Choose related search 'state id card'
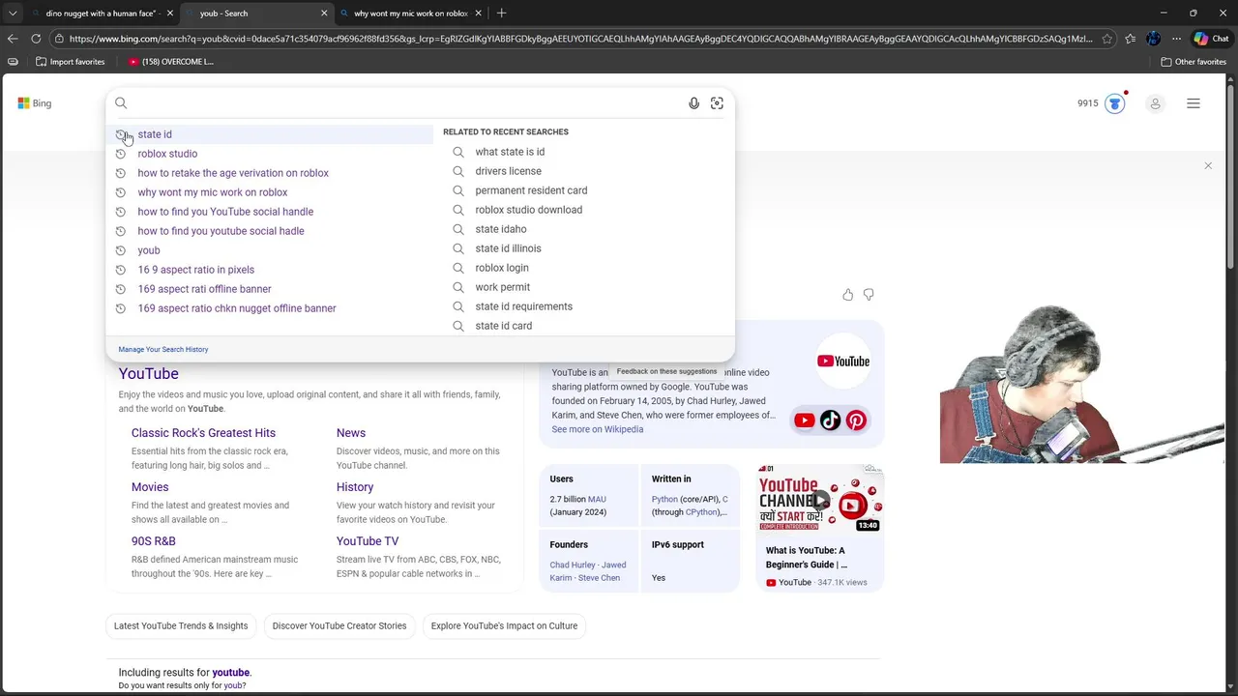Screen dimensions: 1238x696 [503, 326]
